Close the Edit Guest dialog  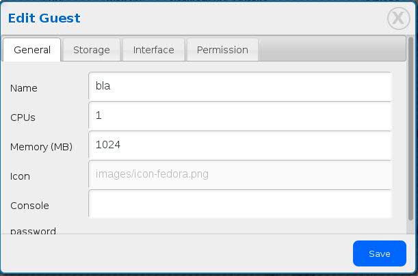click(398, 18)
